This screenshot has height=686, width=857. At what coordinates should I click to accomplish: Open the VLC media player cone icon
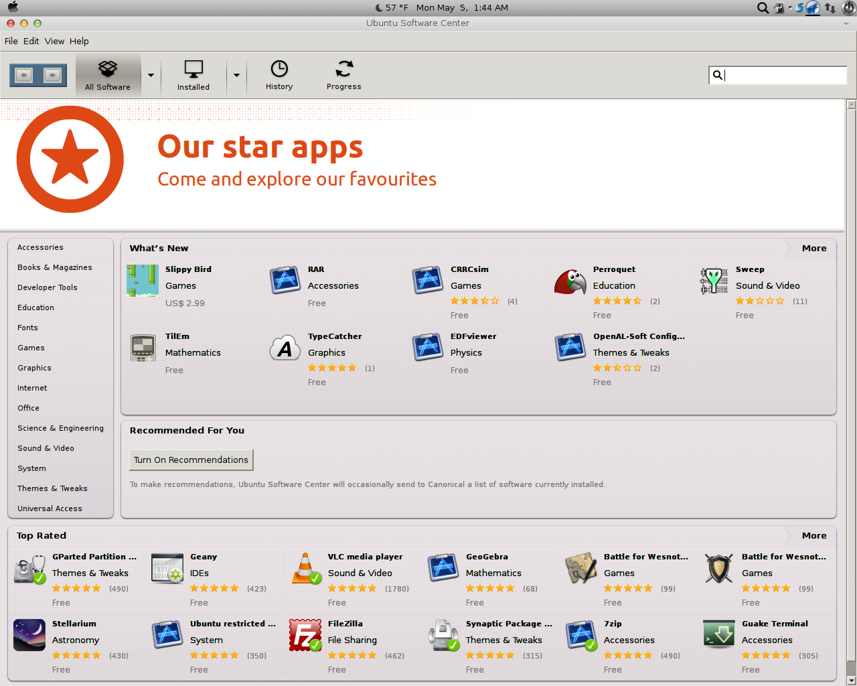(305, 568)
